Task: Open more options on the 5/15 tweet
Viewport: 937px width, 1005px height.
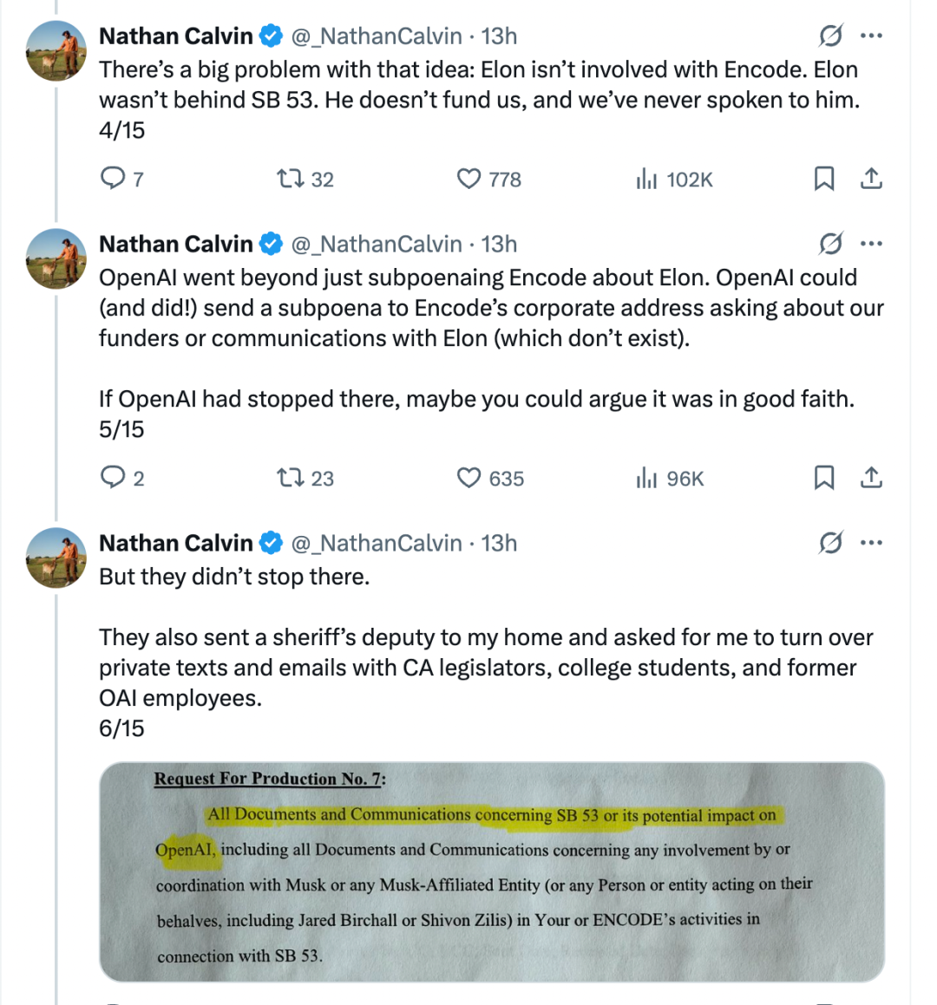Action: 871,244
